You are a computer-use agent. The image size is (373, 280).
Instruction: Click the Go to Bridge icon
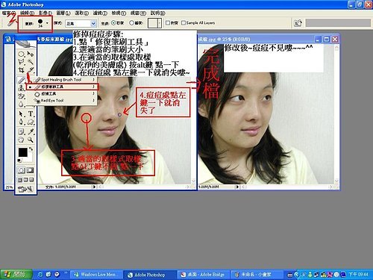click(298, 23)
